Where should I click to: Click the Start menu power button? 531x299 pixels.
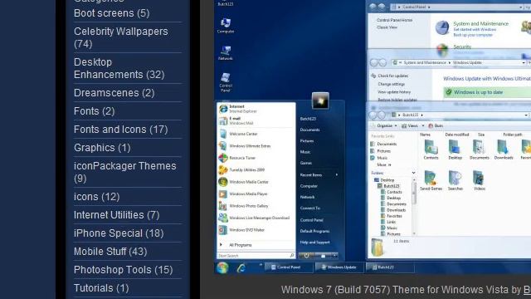(x=306, y=256)
